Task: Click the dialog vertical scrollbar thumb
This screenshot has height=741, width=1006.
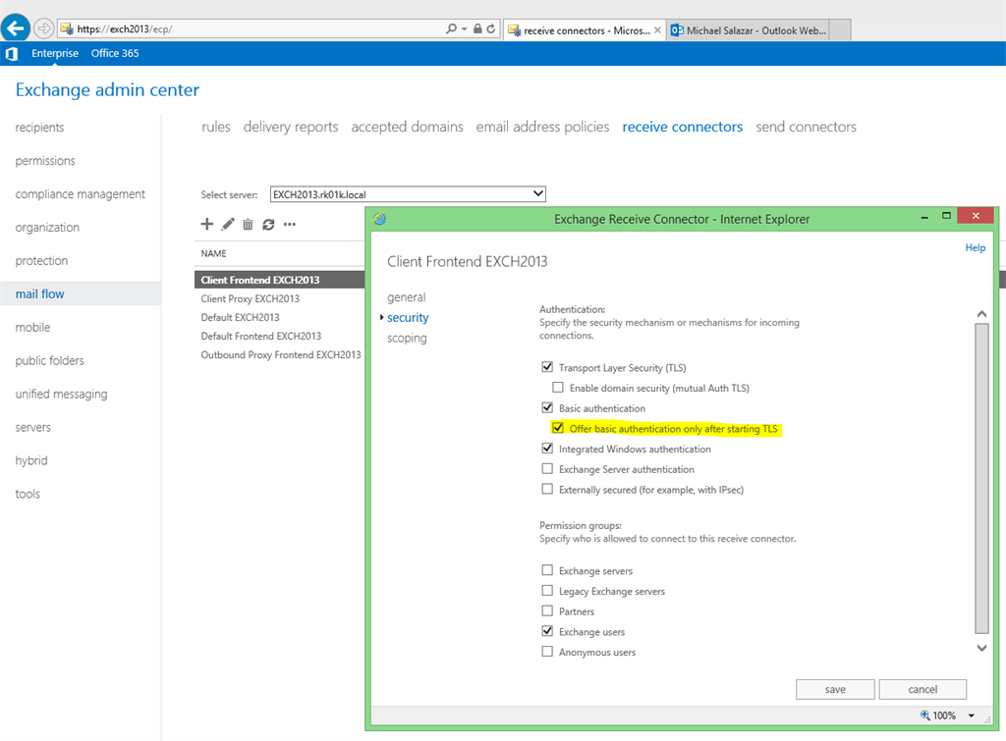Action: coord(981,478)
